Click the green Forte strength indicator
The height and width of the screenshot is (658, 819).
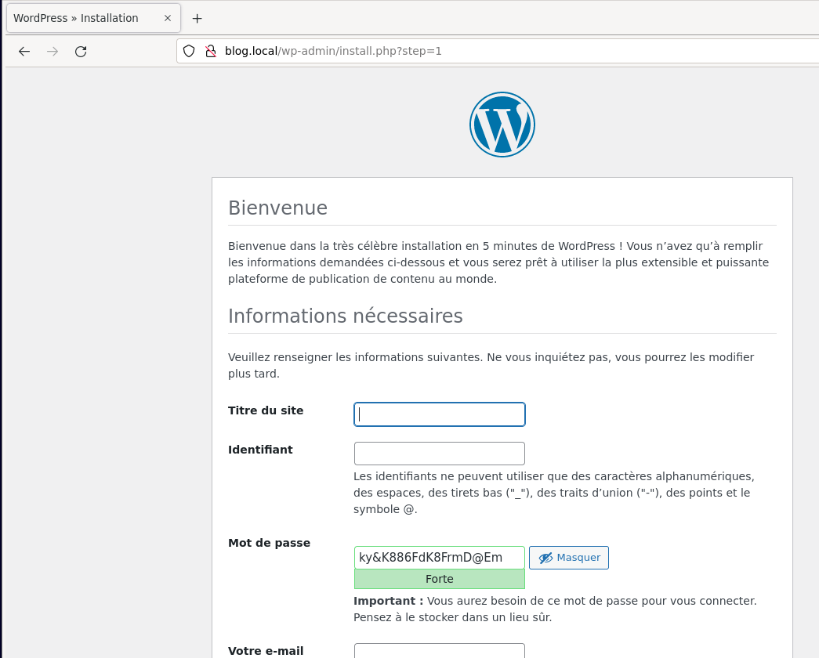pos(440,580)
